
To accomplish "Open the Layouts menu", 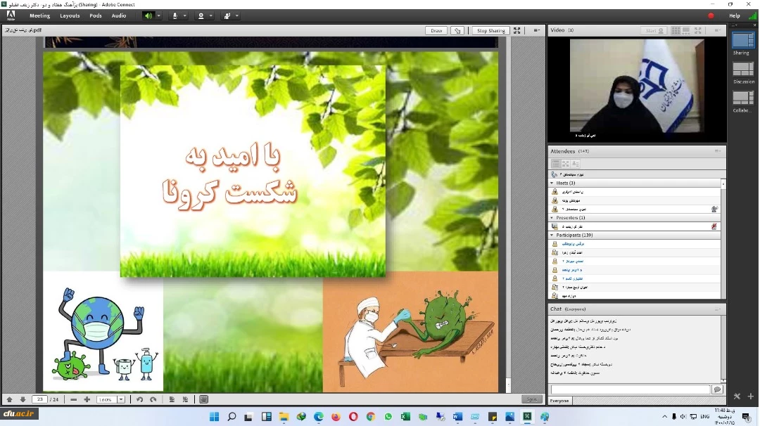I will tap(70, 15).
